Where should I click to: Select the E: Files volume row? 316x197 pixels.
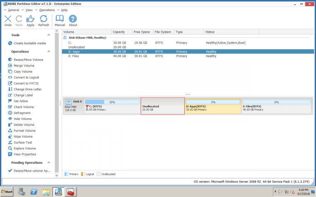point(188,56)
